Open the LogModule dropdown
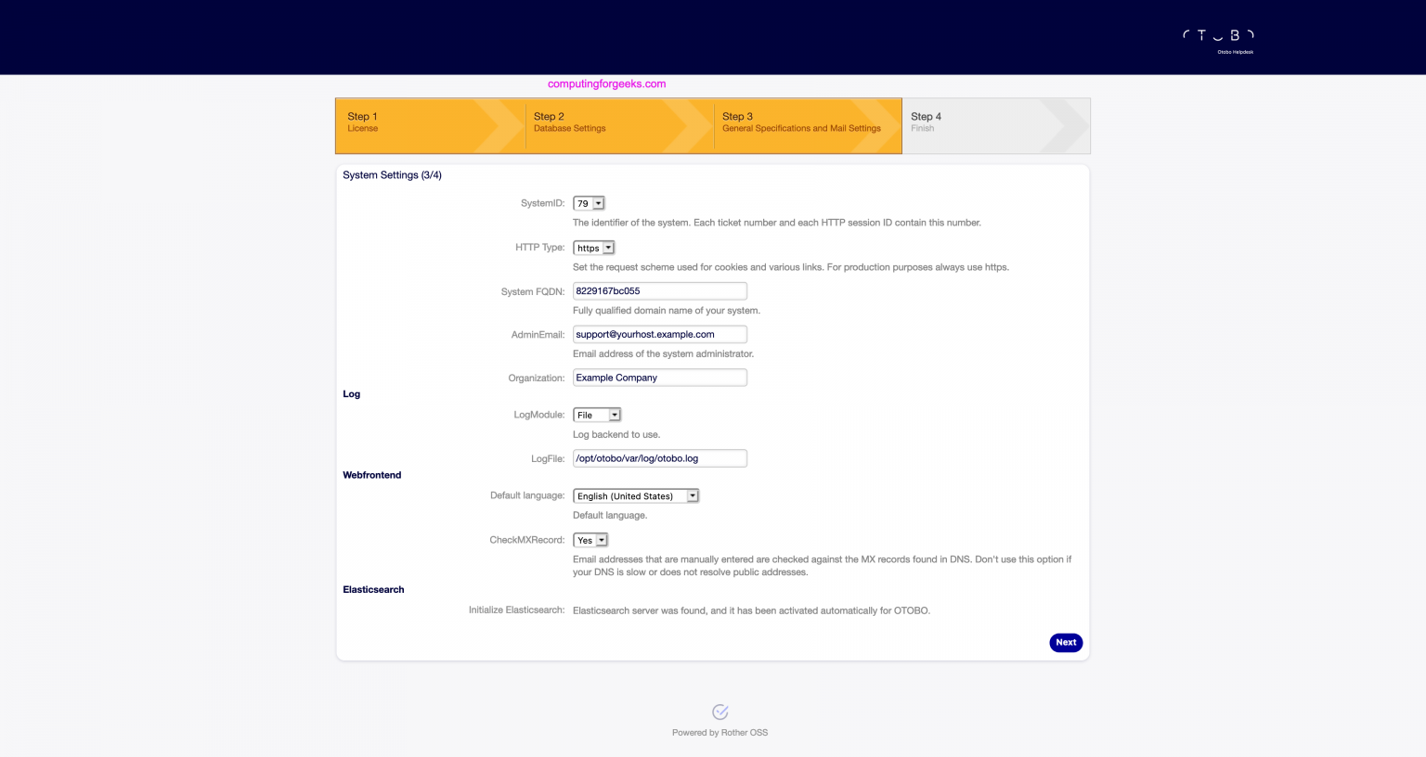The image size is (1426, 757). point(596,415)
